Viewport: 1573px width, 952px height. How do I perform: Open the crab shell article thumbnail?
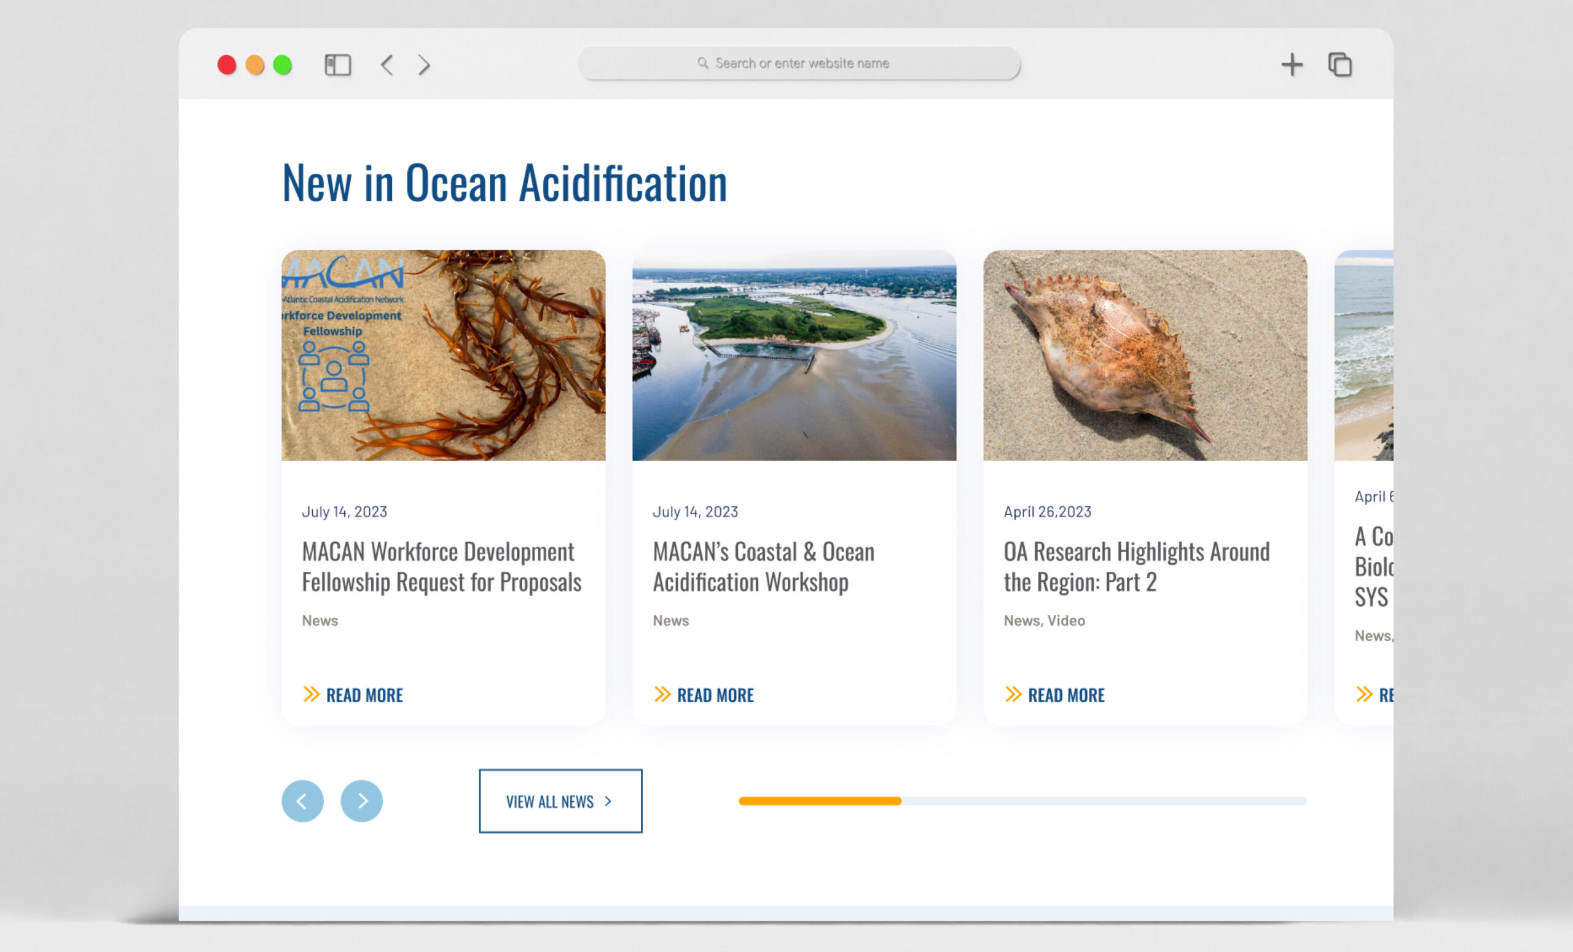1145,356
